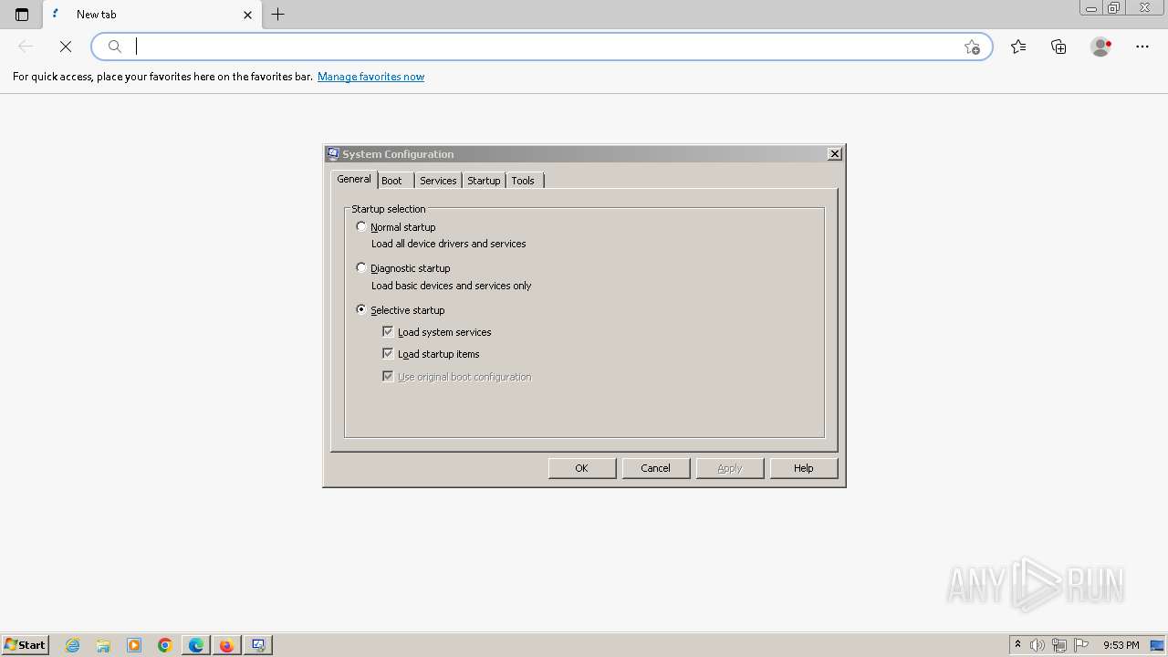This screenshot has width=1168, height=657.
Task: Restore down the Edge window
Action: point(1114,8)
